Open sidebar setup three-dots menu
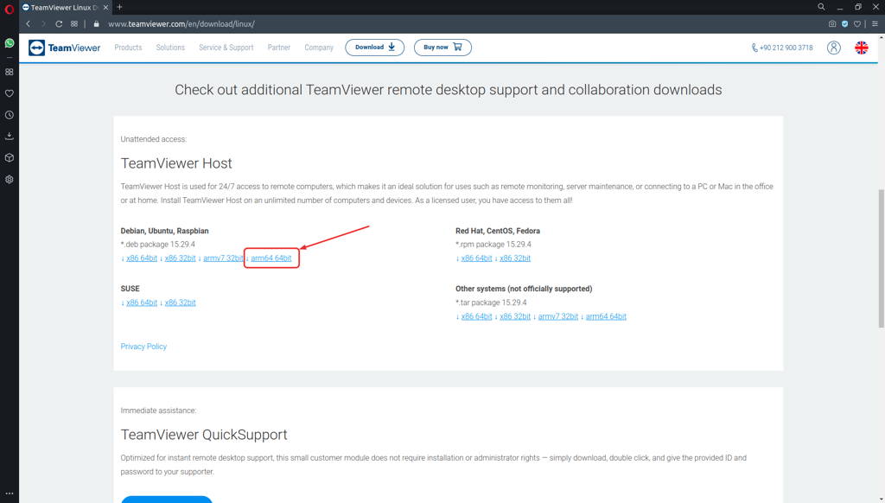Image resolution: width=885 pixels, height=503 pixels. pyautogui.click(x=9, y=493)
